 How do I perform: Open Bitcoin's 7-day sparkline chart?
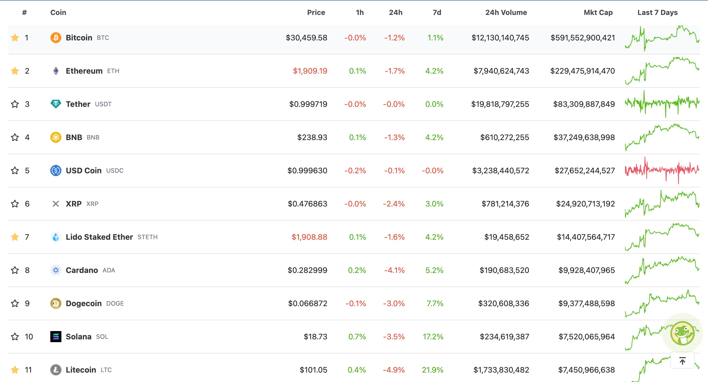(662, 38)
